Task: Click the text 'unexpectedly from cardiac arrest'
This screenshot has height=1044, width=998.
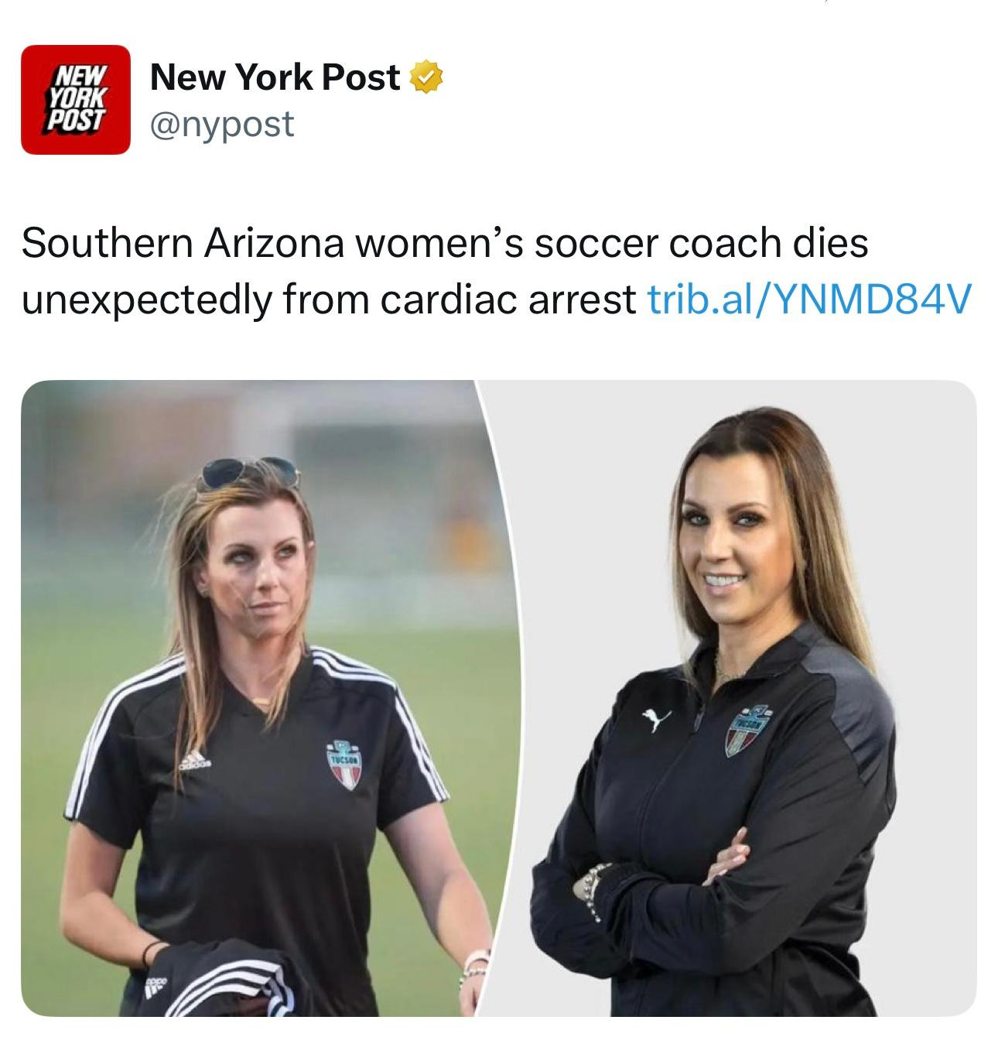Action: [329, 300]
